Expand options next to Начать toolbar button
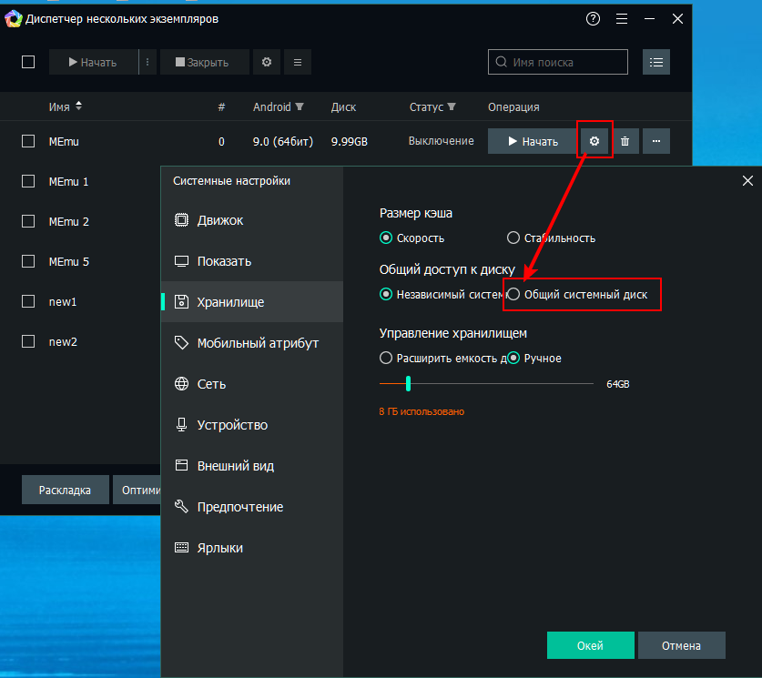Viewport: 762px width, 678px height. (147, 62)
